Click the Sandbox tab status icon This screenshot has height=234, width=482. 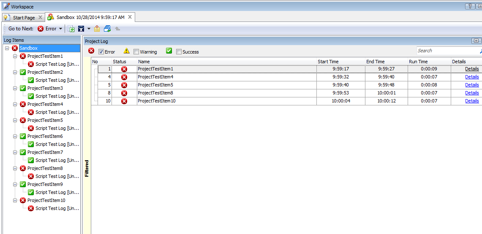tap(51, 17)
